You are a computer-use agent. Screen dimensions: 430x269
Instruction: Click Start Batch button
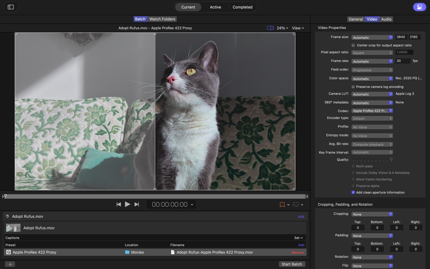tap(292, 264)
